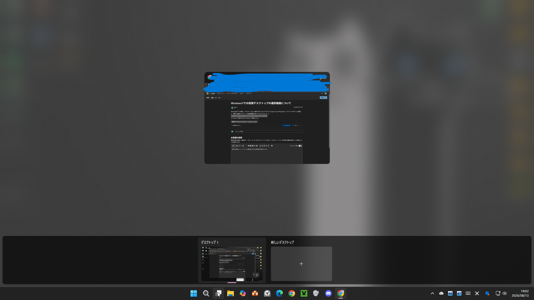The image size is (534, 300).
Task: Open Discord from taskbar
Action: pos(328,293)
